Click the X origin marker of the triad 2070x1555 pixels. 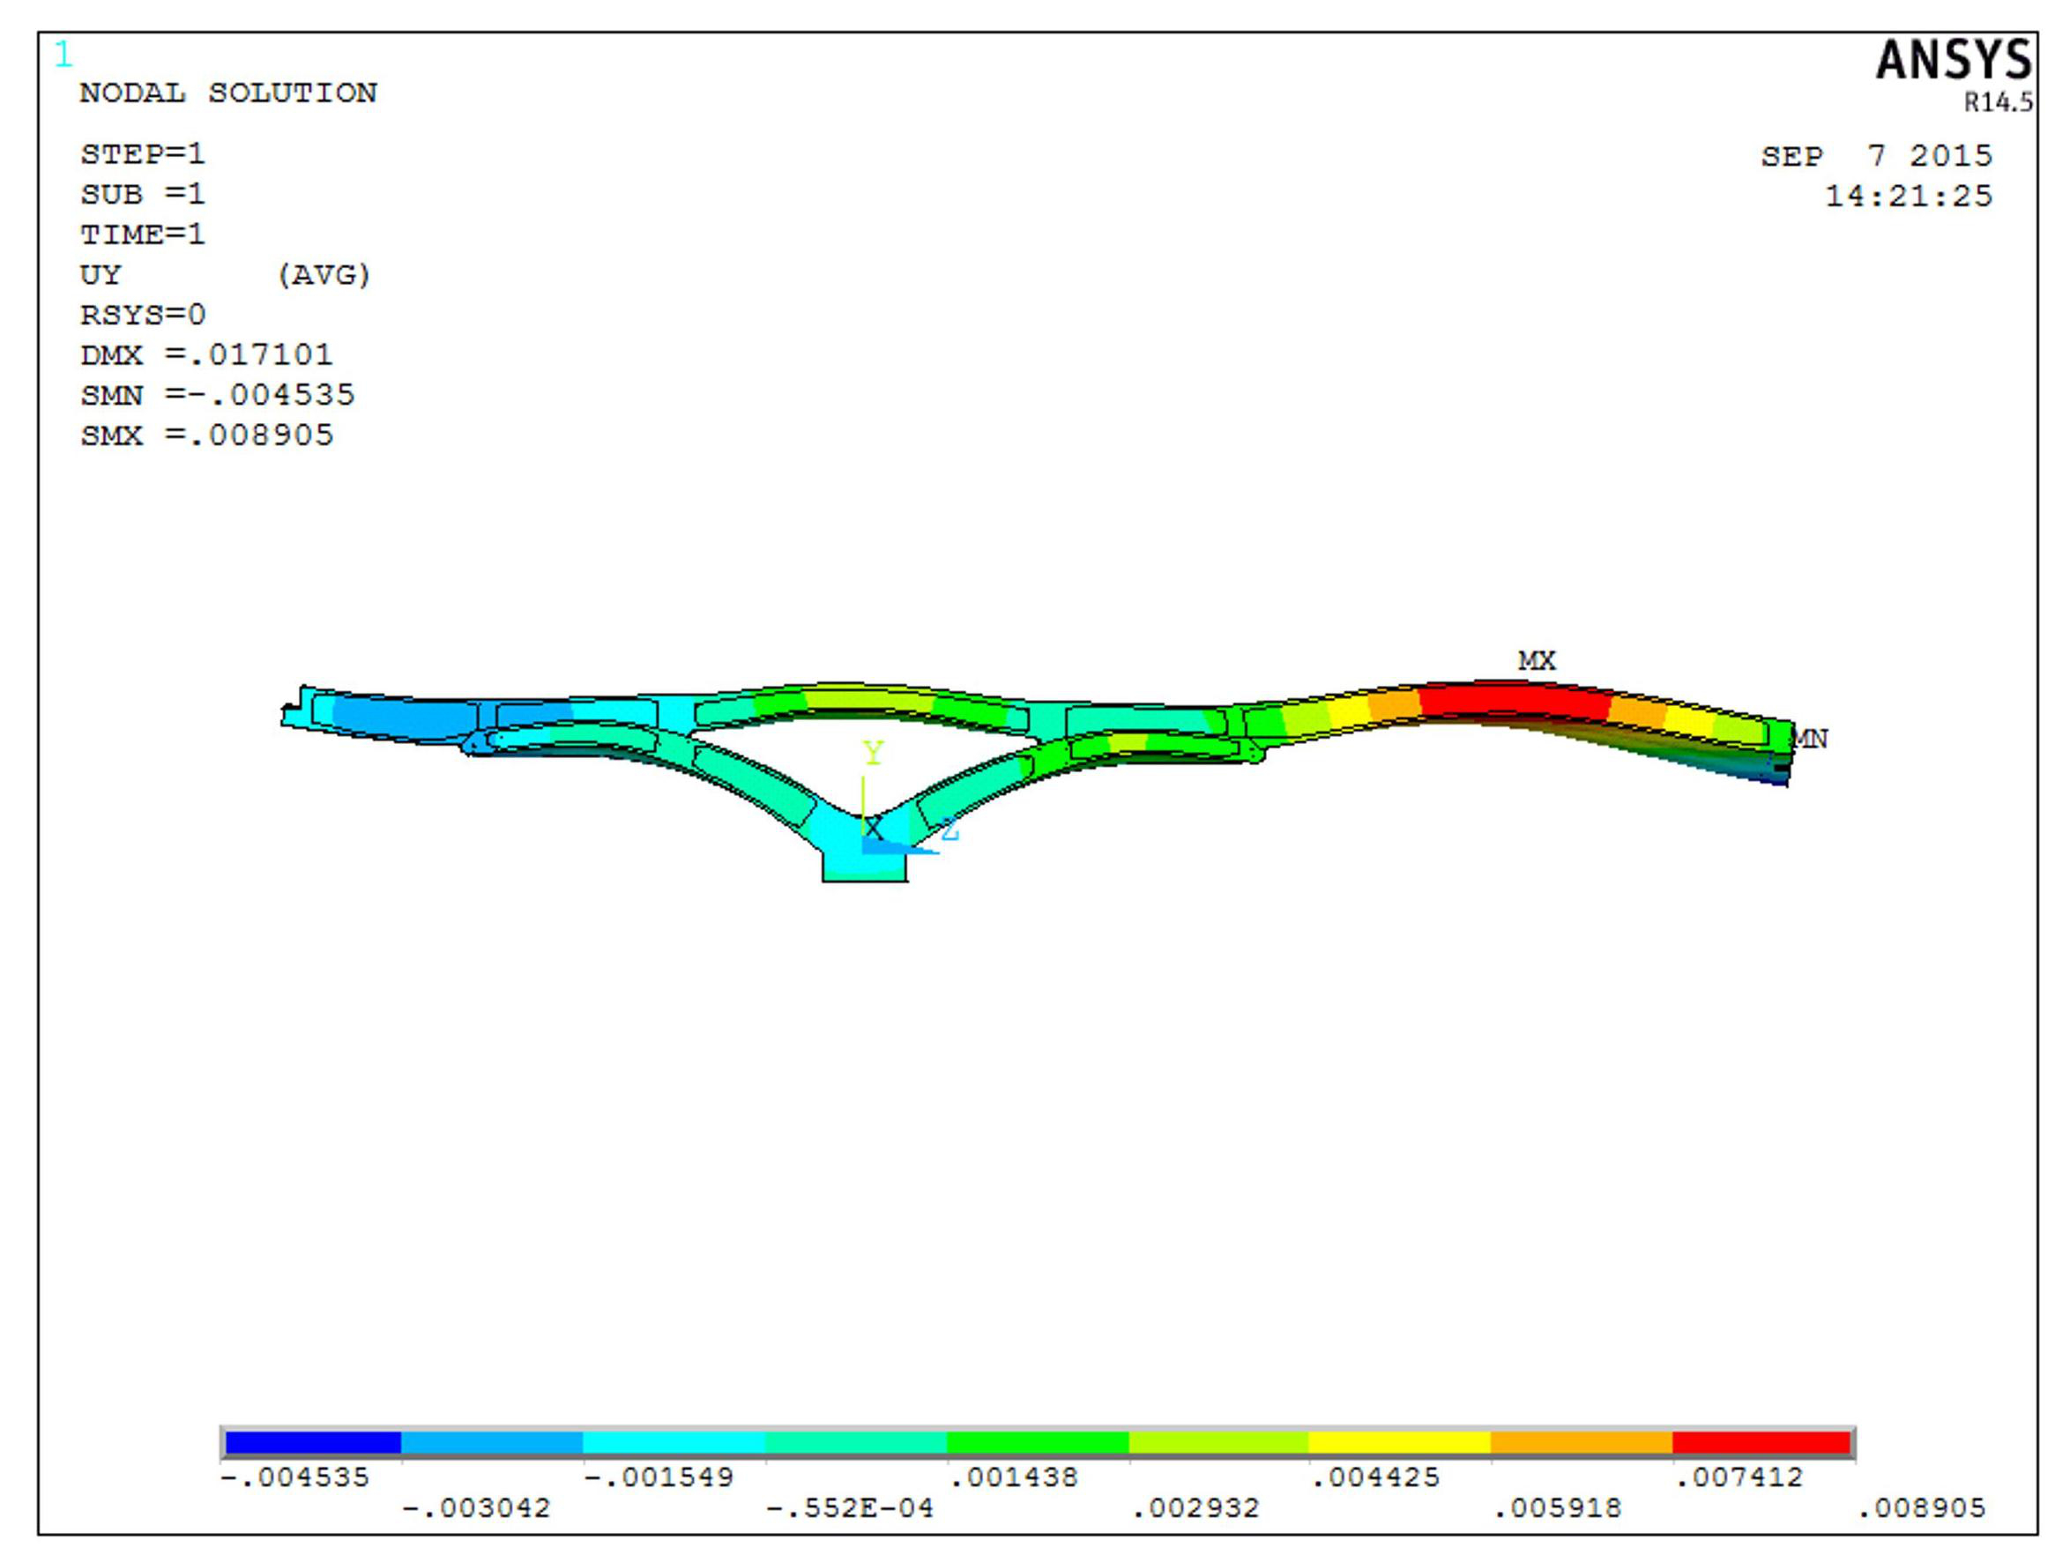click(x=872, y=828)
